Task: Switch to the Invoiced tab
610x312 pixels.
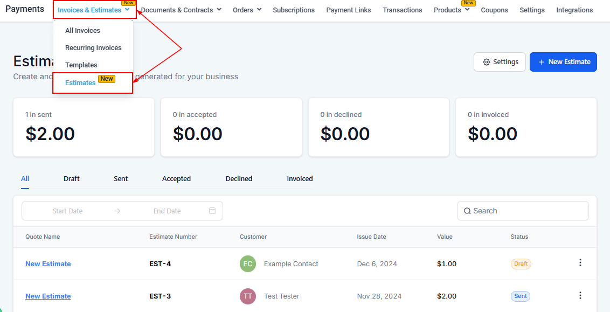Action: [x=300, y=179]
